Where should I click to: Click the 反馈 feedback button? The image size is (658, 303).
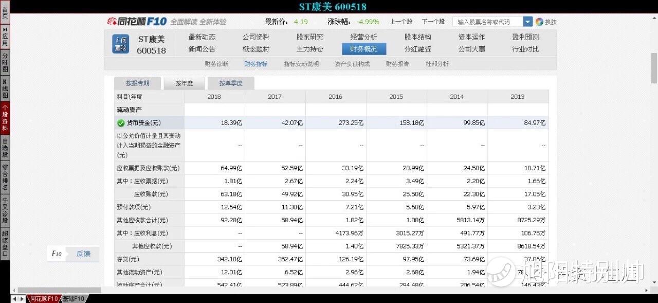(x=83, y=254)
